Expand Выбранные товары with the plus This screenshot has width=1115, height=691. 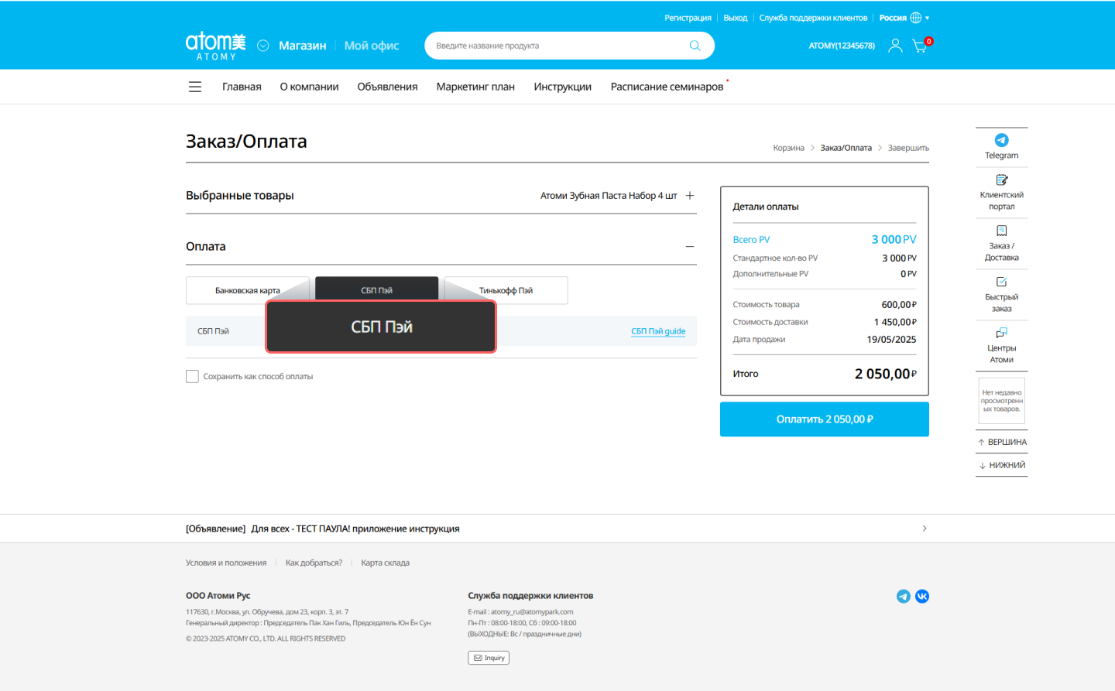click(690, 196)
